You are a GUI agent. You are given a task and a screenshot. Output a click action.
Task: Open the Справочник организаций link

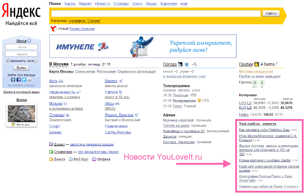(137, 72)
